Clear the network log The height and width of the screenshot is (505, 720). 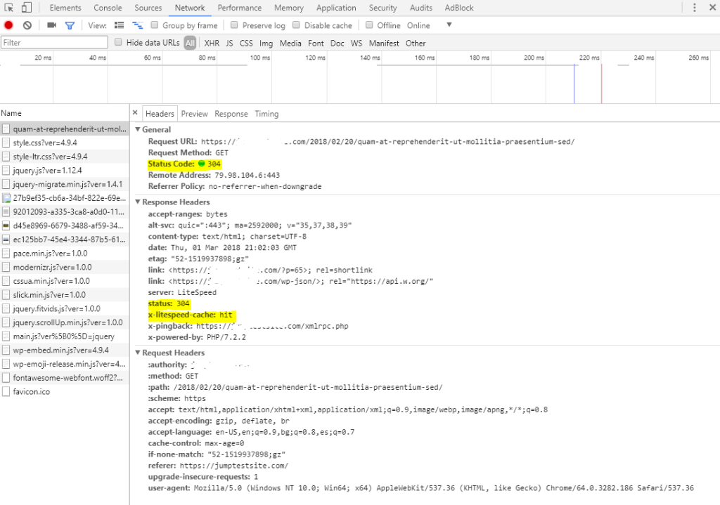pyautogui.click(x=27, y=25)
